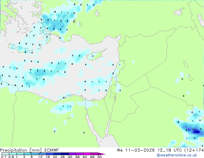
Task: Click the island of Cyprus on the map
Action: click(x=97, y=55)
